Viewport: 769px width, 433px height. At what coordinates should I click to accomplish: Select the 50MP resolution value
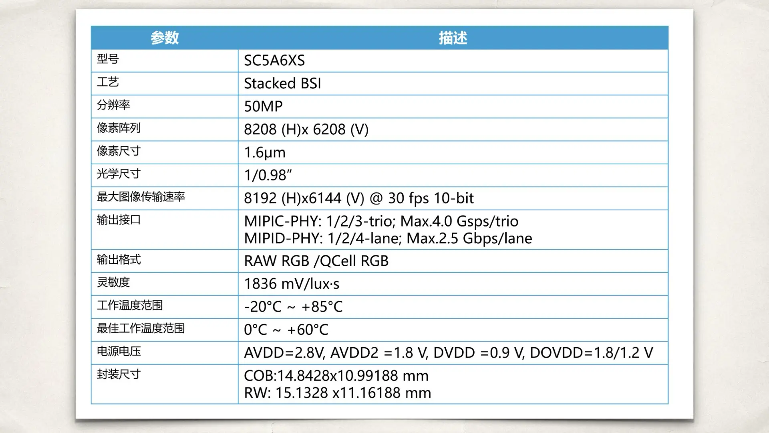(263, 106)
